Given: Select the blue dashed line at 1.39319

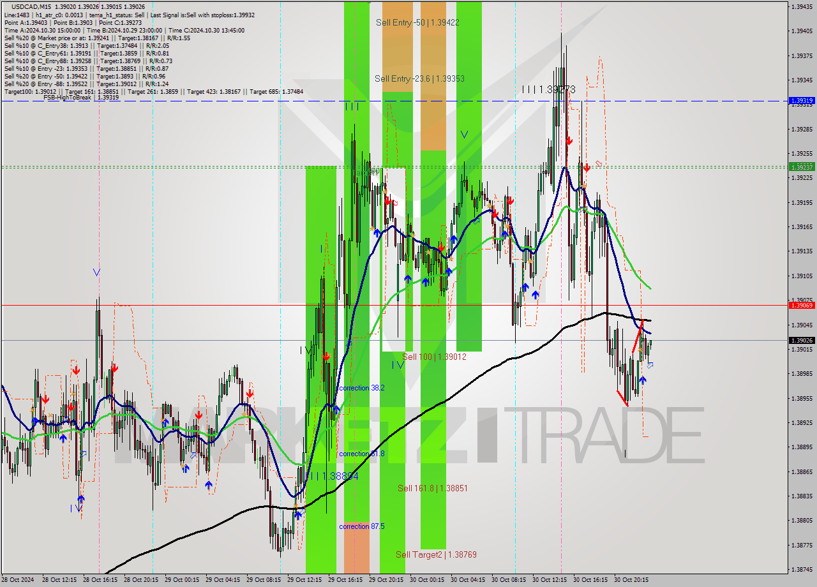Looking at the screenshot, I should click(394, 101).
